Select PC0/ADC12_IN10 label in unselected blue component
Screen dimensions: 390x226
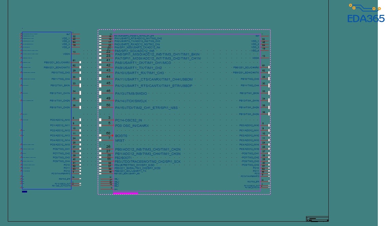60,120
